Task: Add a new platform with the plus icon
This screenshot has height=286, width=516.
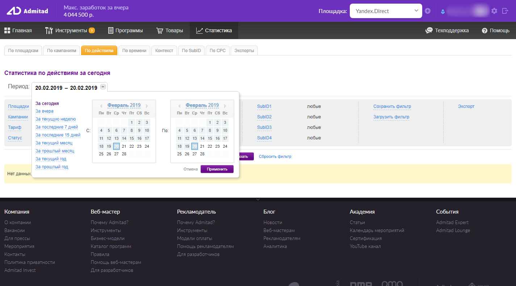Action: [428, 11]
